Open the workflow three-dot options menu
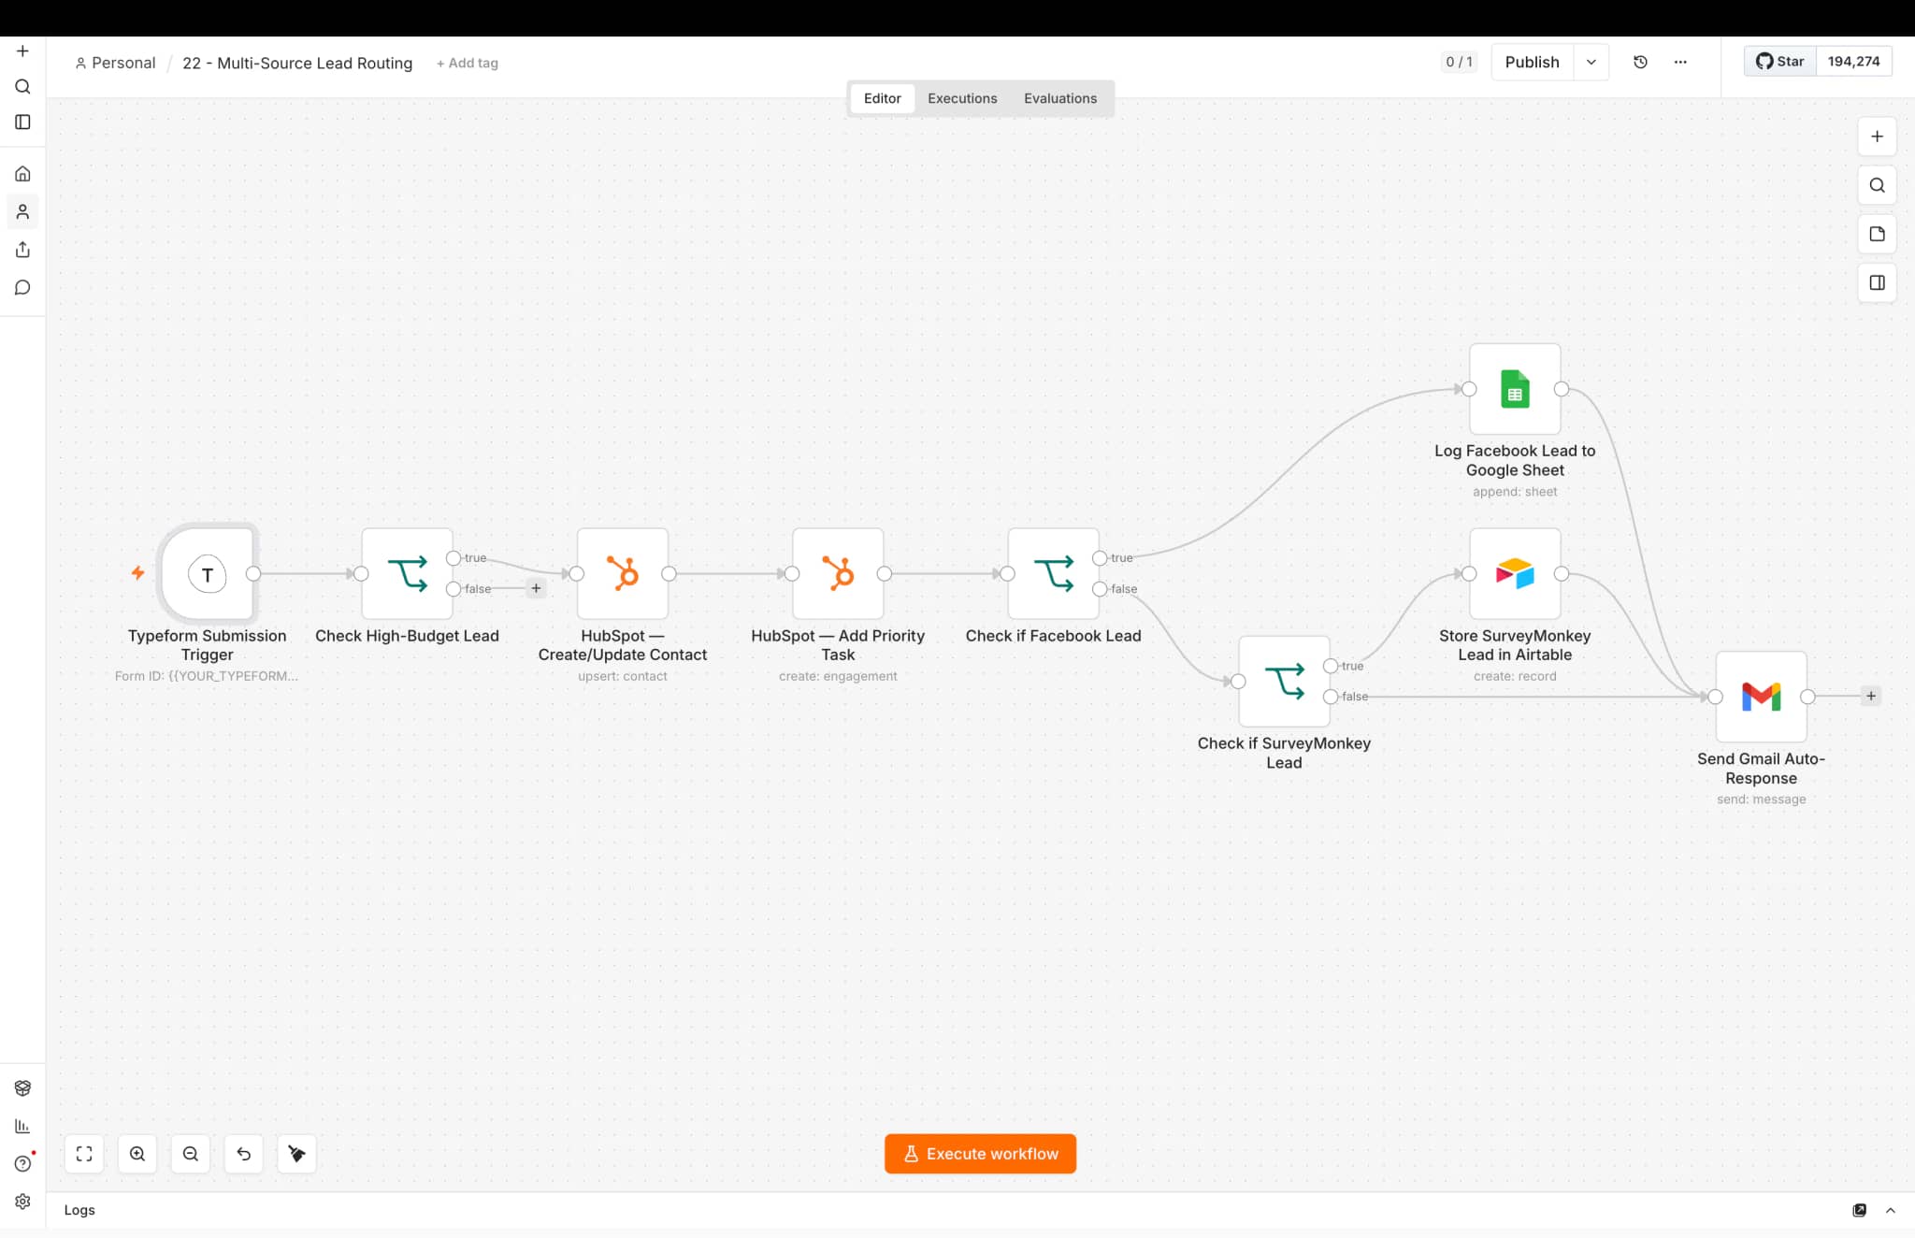The image size is (1915, 1238). (1680, 62)
